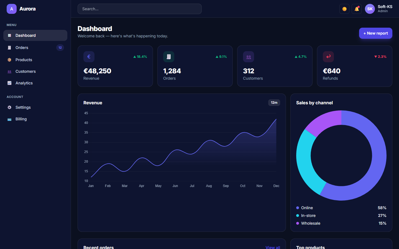Click the 9.1% orders change indicator
This screenshot has width=399, height=249.
[x=221, y=57]
